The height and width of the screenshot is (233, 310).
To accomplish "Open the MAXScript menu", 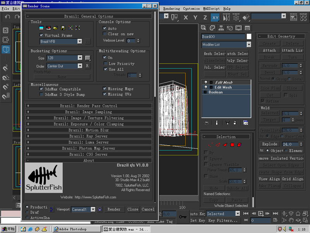I will [x=211, y=9].
